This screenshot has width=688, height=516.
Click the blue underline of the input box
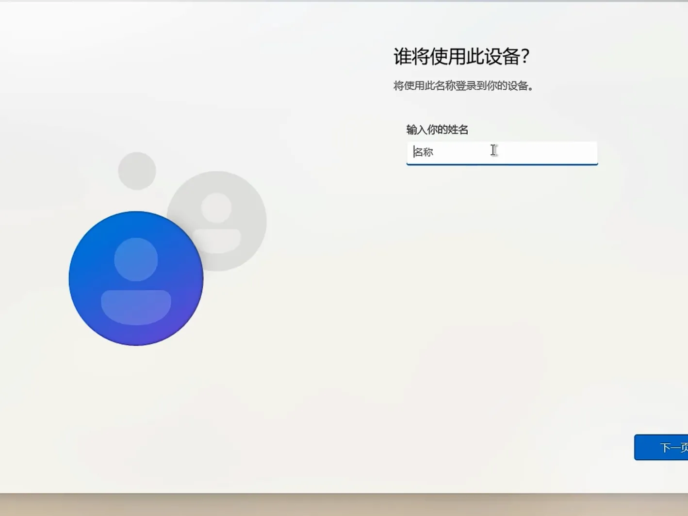tap(502, 165)
